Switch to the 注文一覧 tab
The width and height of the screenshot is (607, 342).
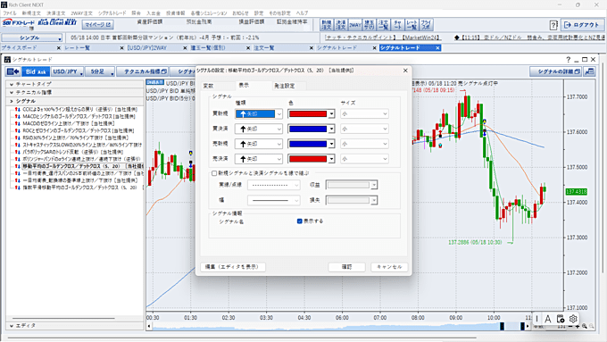pos(264,48)
